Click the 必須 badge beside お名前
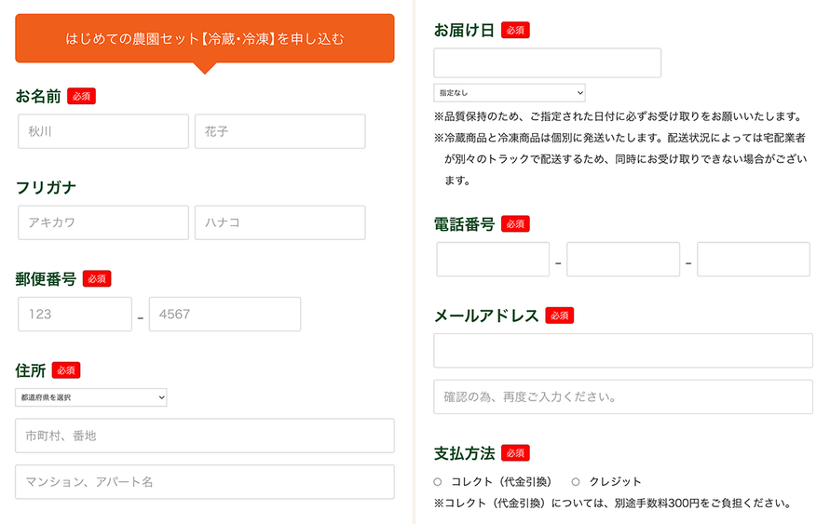The image size is (830, 524). [81, 96]
